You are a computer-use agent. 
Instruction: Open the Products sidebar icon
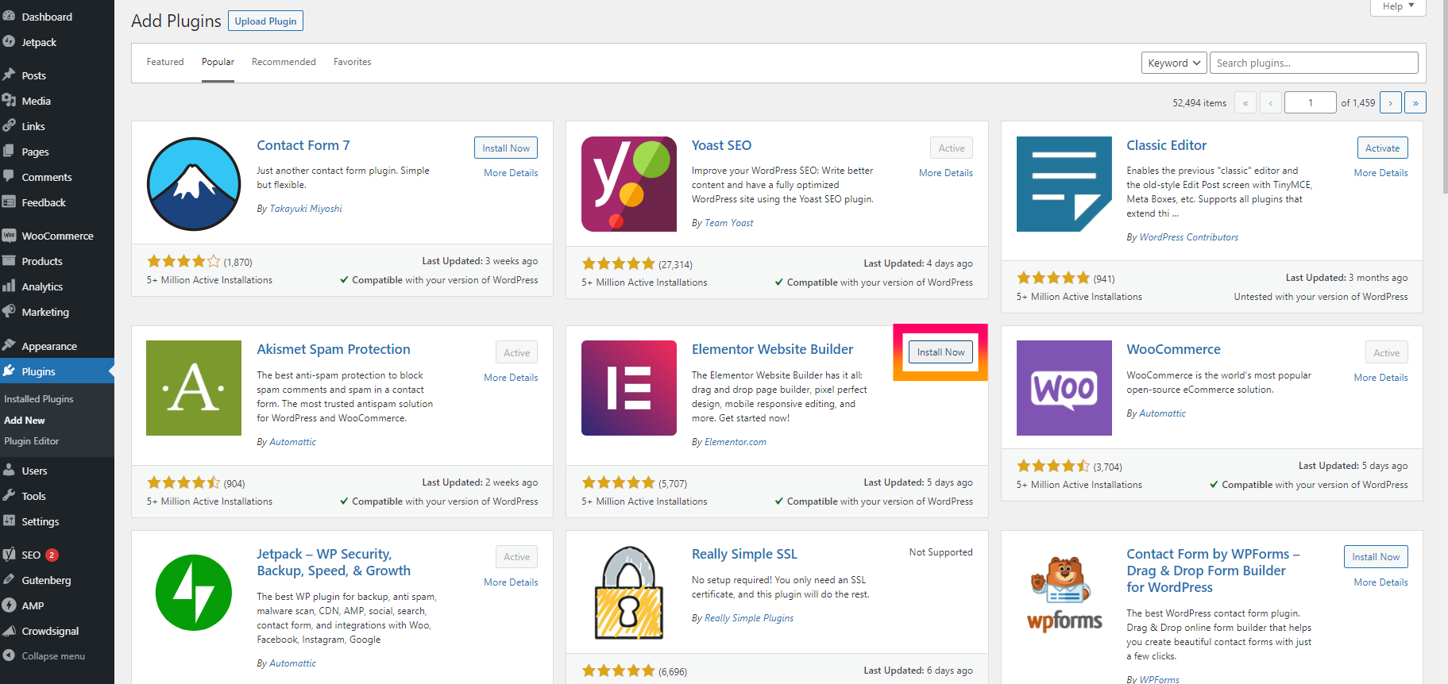click(9, 260)
